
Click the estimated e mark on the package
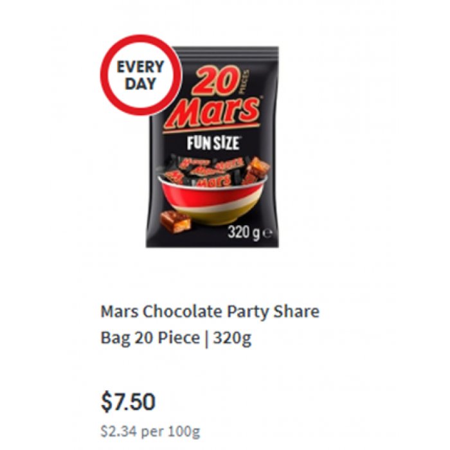[x=267, y=233]
